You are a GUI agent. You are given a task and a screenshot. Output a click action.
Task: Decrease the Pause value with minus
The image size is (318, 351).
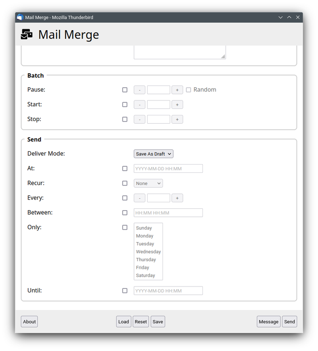pyautogui.click(x=140, y=90)
